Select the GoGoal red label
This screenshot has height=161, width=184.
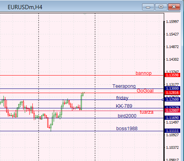click(145, 91)
